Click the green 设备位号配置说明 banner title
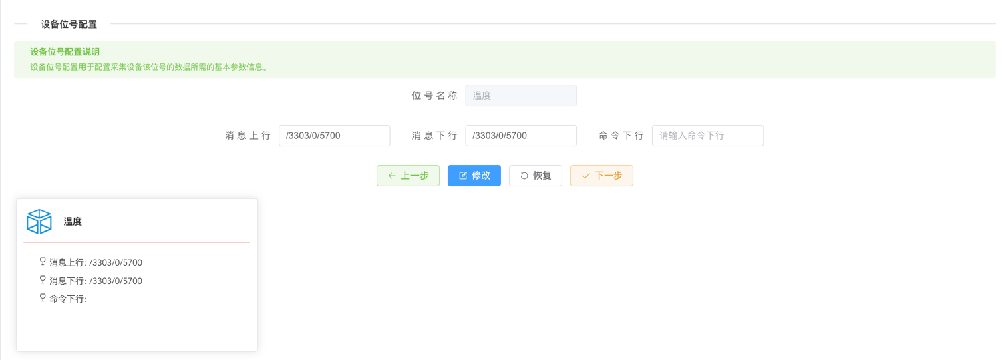 pos(65,52)
